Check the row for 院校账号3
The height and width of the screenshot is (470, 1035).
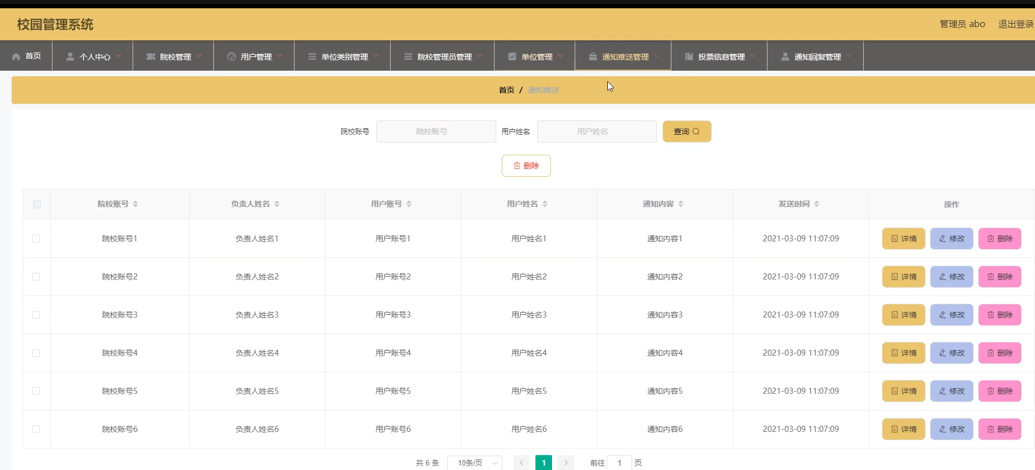pos(36,315)
